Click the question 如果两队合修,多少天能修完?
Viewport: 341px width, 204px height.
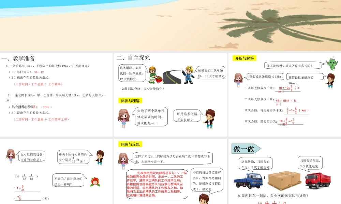[x=143, y=89]
